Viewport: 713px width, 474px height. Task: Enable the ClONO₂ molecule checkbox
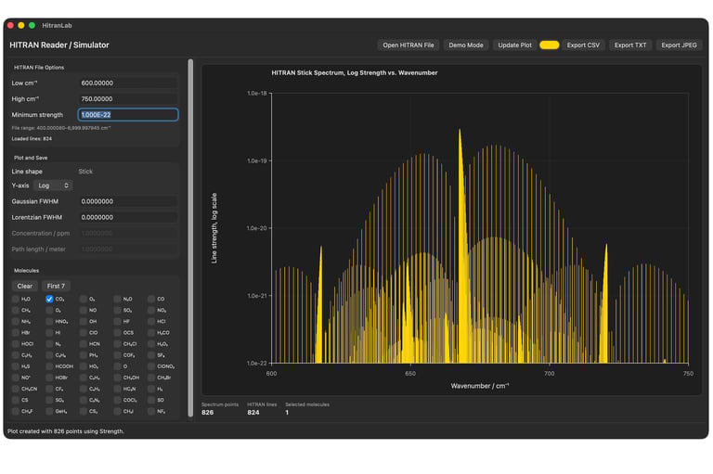(x=151, y=366)
